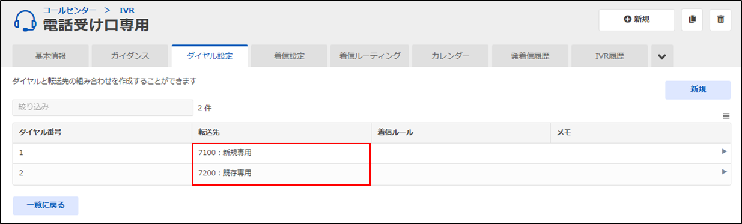Expand row 1 arrow for 7100
Image resolution: width=742 pixels, height=224 pixels.
coord(725,152)
